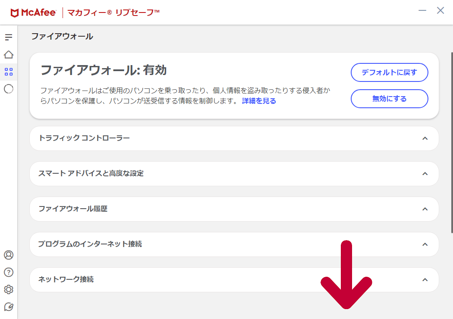Click the feedback icon at sidebar bottom
Image resolution: width=453 pixels, height=319 pixels.
(9, 306)
